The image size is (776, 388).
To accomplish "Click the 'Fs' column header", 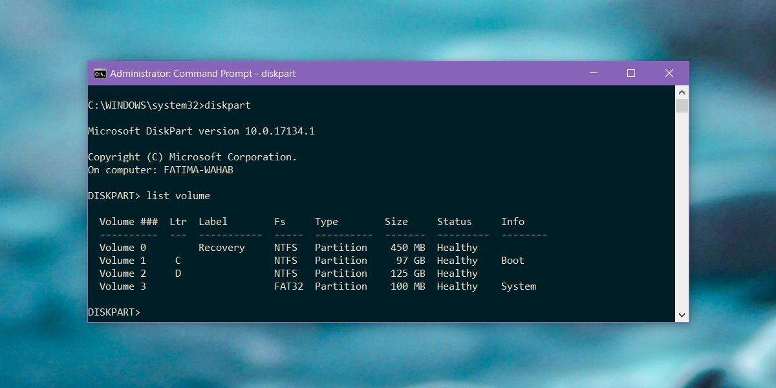I will pyautogui.click(x=280, y=222).
